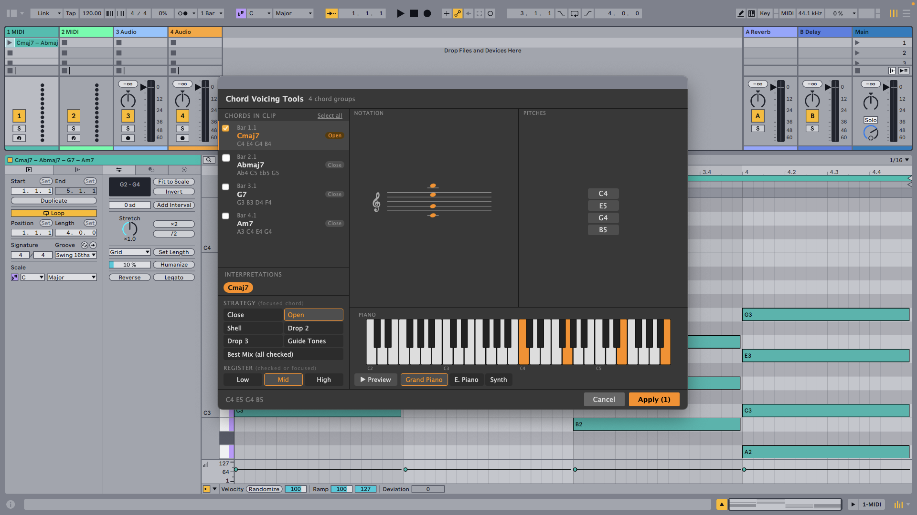Click the 10 % humanize amount slider
Viewport: 917px width, 515px height.
coord(129,265)
